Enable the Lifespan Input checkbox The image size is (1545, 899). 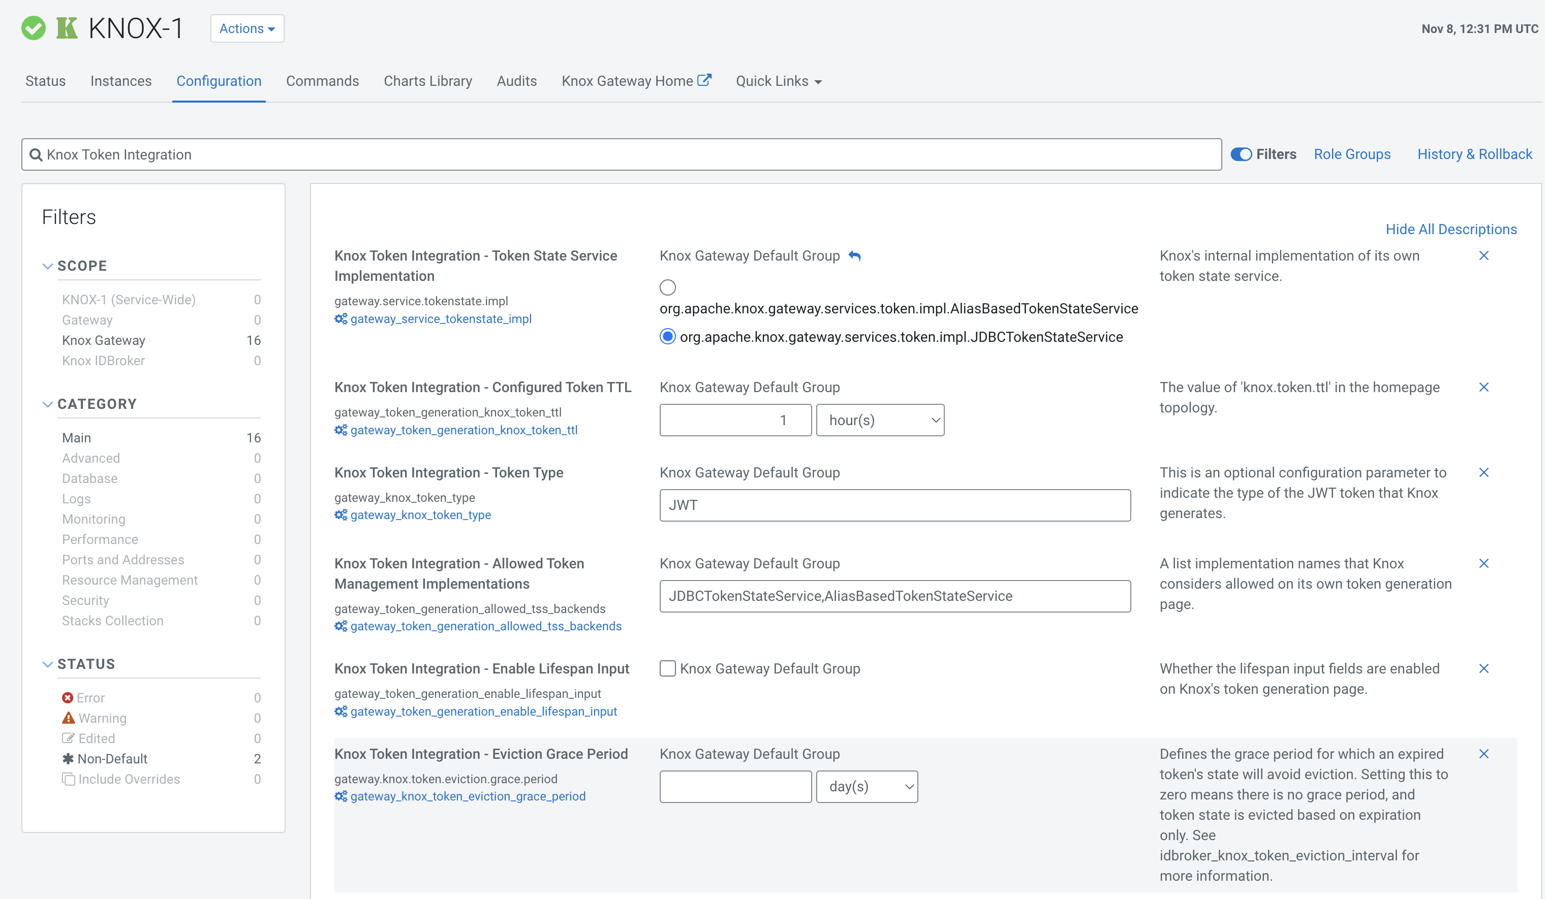pos(668,668)
